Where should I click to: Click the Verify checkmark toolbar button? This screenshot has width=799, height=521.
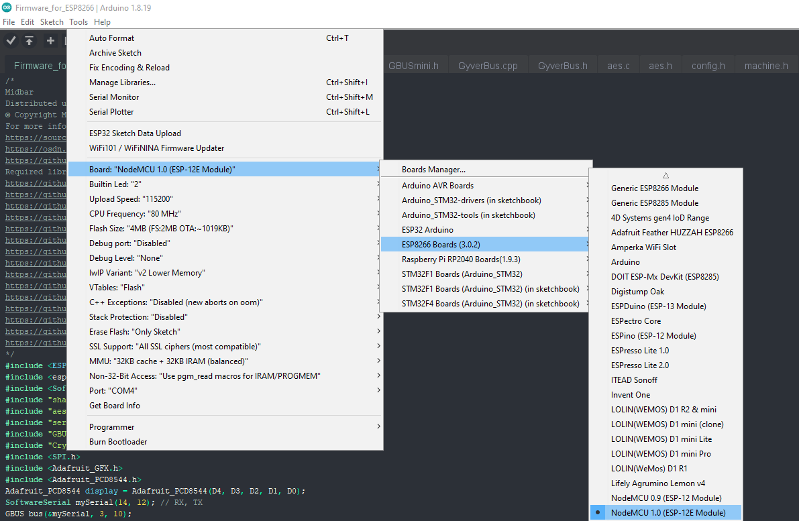tap(11, 41)
